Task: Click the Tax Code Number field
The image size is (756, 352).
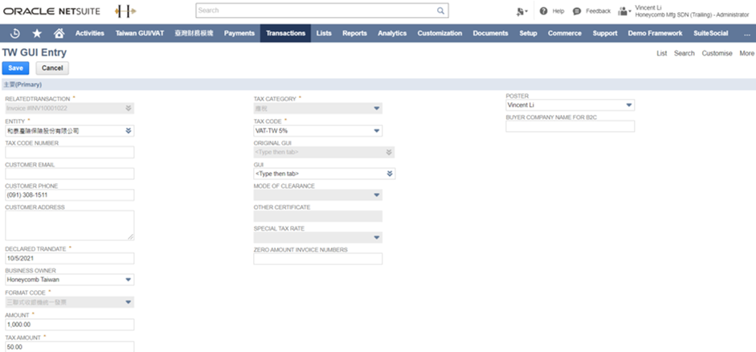Action: tap(69, 153)
